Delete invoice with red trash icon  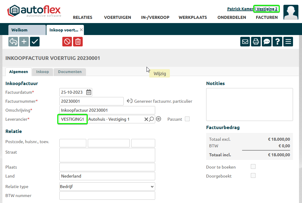(78, 42)
